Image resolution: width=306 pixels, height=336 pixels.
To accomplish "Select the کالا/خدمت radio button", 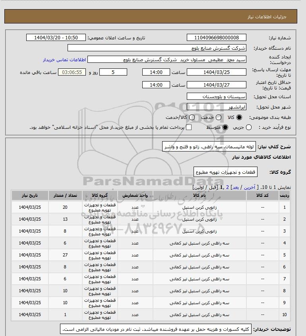I will [192, 117].
